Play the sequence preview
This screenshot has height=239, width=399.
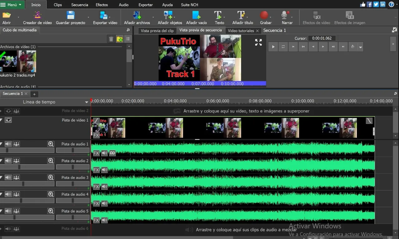tap(273, 47)
